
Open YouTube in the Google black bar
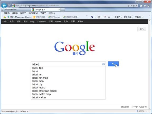pyautogui.click(x=41, y=22)
